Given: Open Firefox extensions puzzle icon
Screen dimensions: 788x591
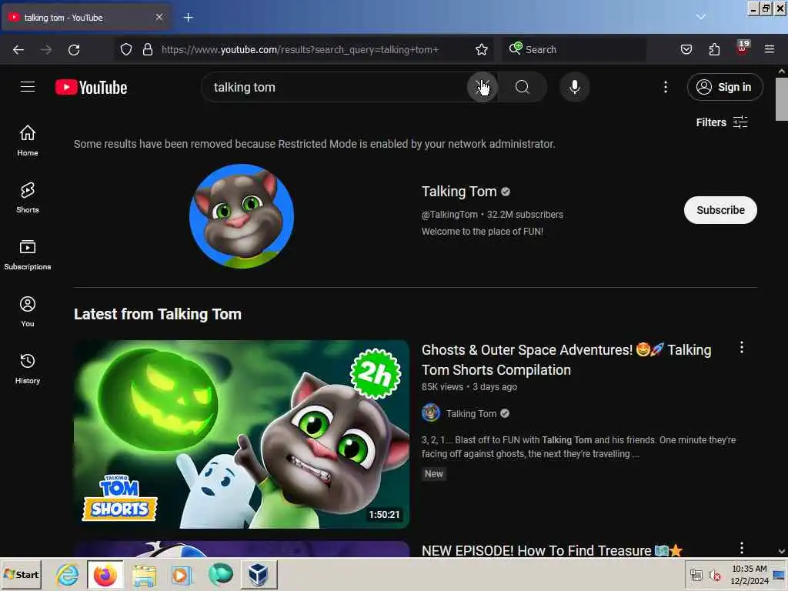Looking at the screenshot, I should tap(714, 49).
